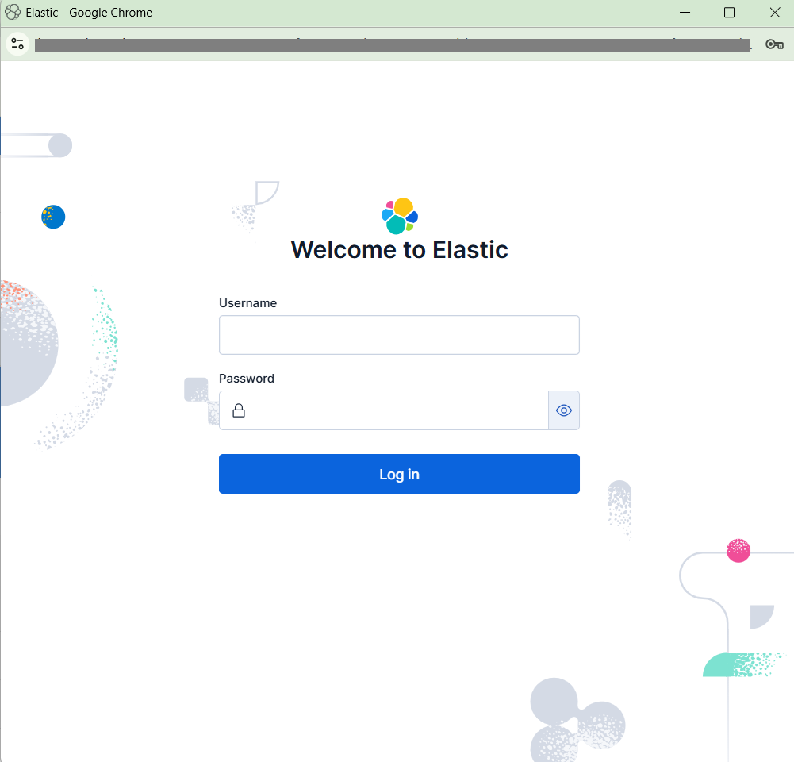Click the Elastic favicon in the title bar
The width and height of the screenshot is (794, 762).
pyautogui.click(x=13, y=12)
